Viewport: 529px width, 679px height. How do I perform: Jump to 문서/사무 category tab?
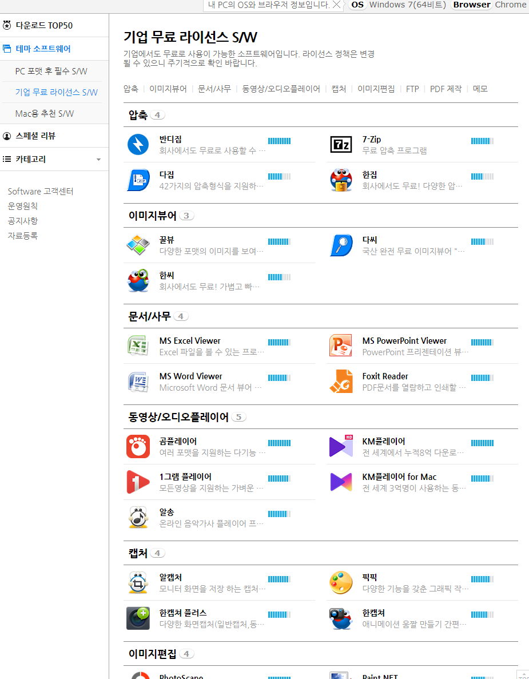click(x=214, y=89)
